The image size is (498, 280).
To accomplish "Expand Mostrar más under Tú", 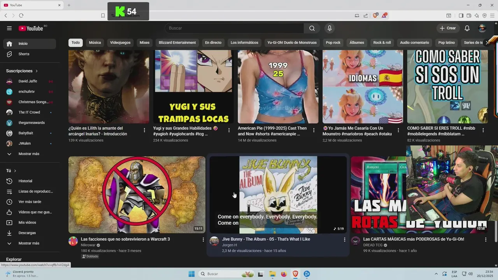I will [x=30, y=243].
